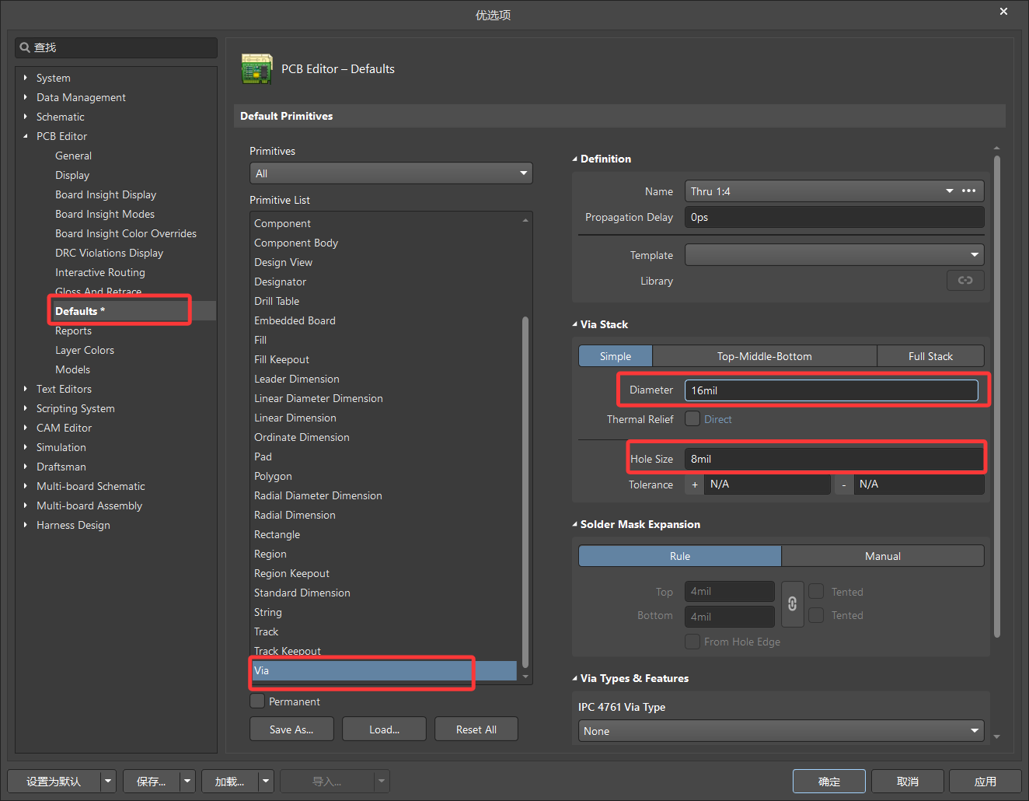
Task: Toggle From Hole Edge checkbox
Action: (692, 642)
